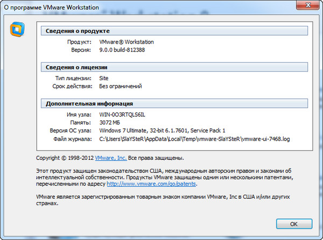Click the license type value 'Site'
The height and width of the screenshot is (240, 323).
click(x=105, y=78)
